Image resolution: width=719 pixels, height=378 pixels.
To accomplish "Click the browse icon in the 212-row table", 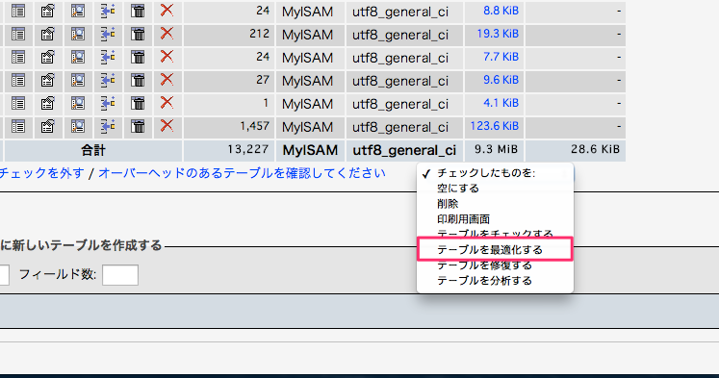I will pos(18,35).
